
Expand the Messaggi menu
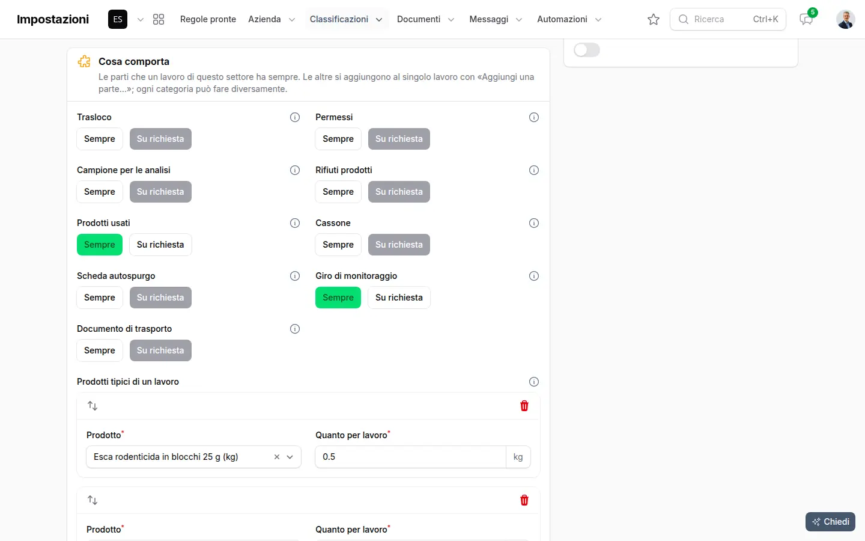click(496, 19)
